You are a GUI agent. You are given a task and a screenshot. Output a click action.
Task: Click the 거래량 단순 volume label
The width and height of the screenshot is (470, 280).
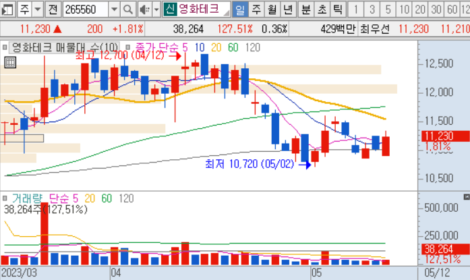coord(40,198)
